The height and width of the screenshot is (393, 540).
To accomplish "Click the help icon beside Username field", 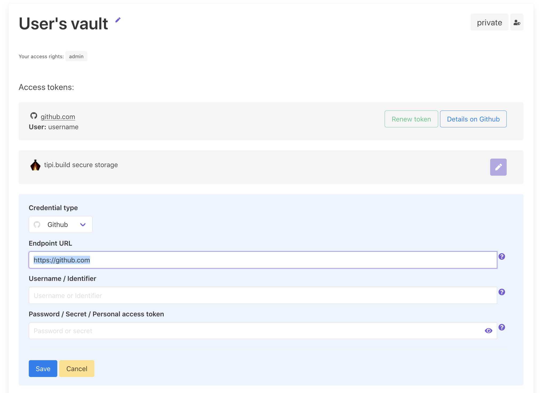I will [502, 292].
